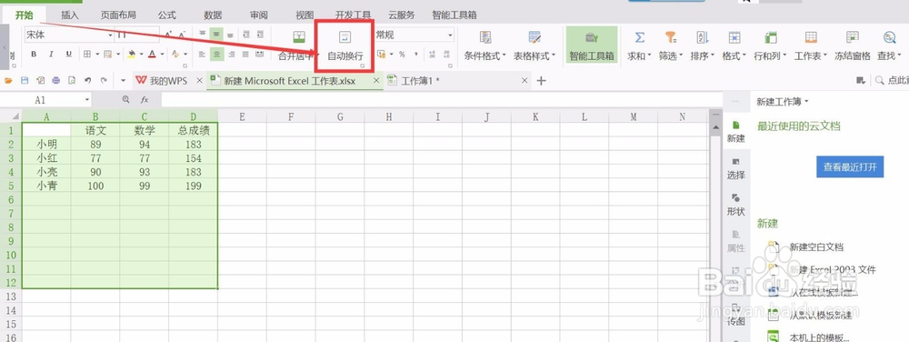Open the Select sidebar panel (选择)

tap(735, 168)
